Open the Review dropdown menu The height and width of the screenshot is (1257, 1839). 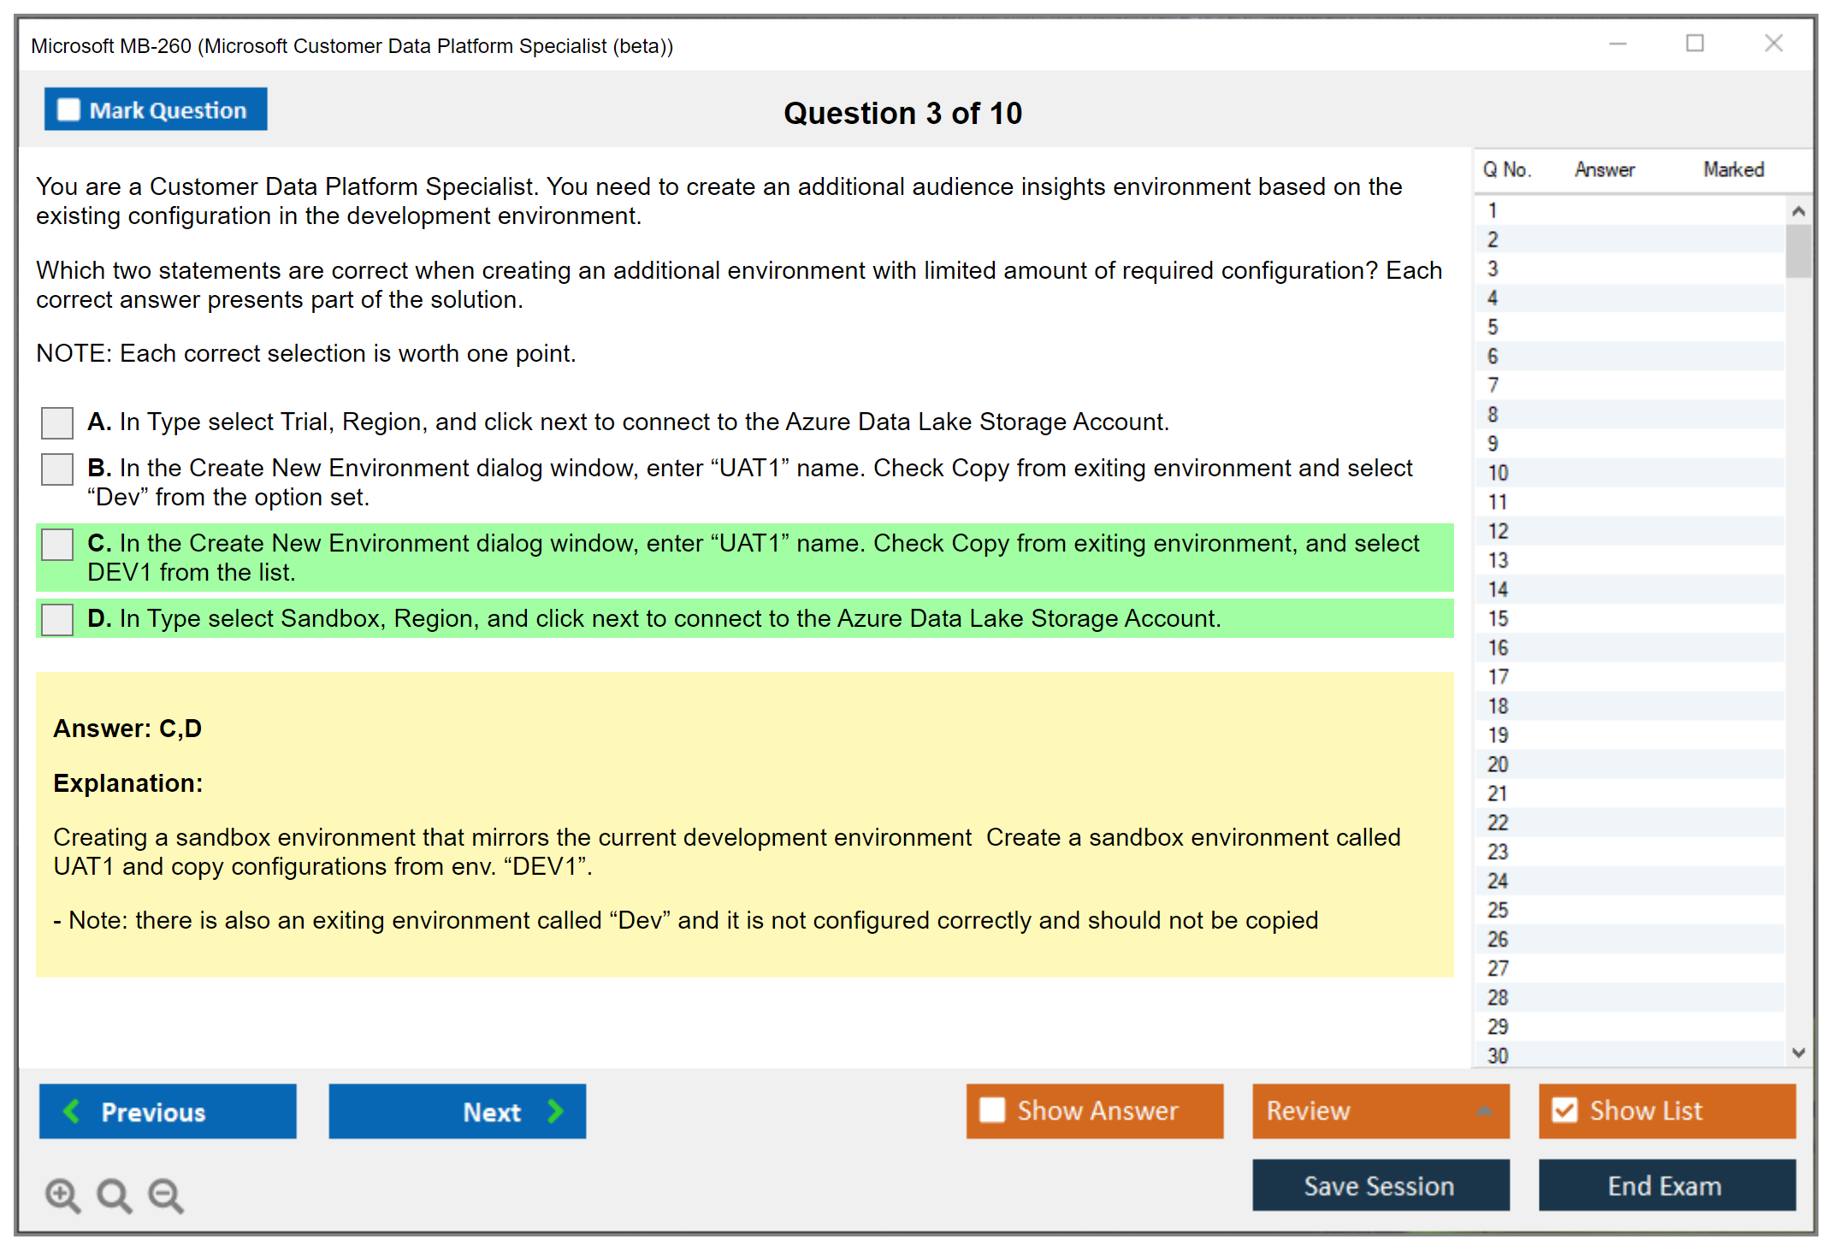click(x=1485, y=1111)
